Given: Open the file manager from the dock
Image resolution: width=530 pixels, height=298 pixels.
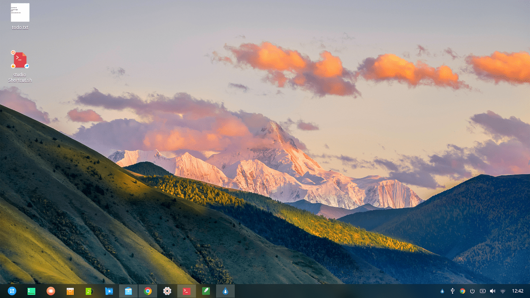Looking at the screenshot, I should click(128, 291).
